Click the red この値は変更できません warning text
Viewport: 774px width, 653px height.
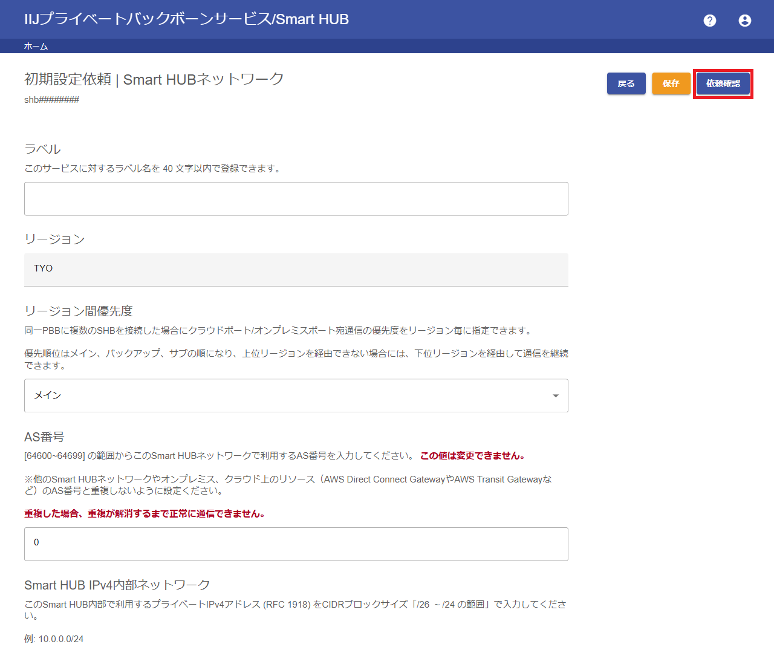click(x=473, y=456)
